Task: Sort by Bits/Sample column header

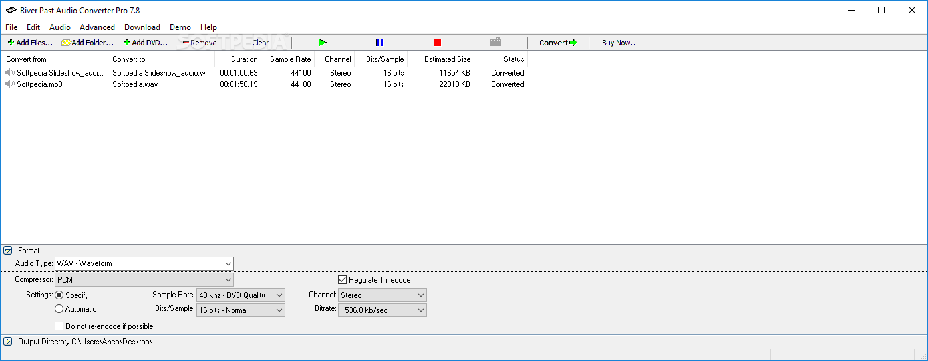Action: 381,59
